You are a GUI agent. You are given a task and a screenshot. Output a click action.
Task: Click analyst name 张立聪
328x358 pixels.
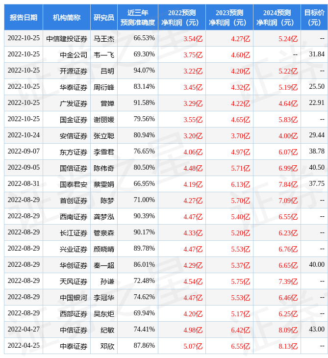[104, 136]
